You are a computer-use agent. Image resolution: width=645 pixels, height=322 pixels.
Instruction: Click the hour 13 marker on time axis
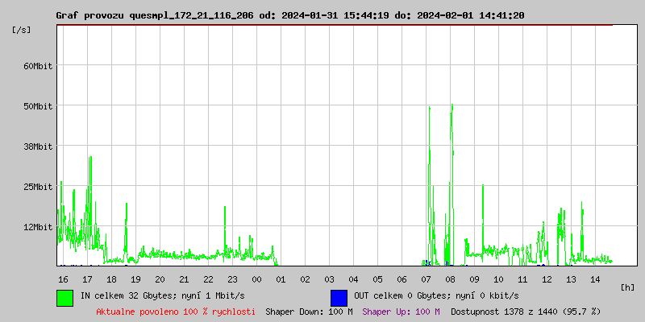(x=571, y=279)
